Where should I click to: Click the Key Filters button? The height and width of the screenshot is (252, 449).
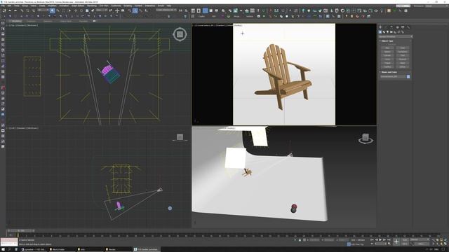(x=421, y=244)
